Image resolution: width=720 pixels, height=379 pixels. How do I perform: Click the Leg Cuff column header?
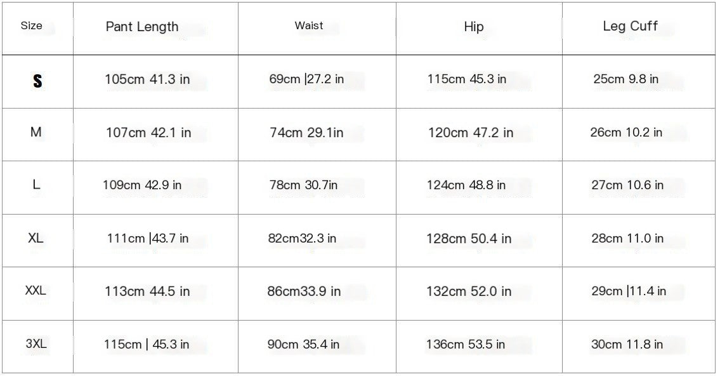click(x=630, y=26)
